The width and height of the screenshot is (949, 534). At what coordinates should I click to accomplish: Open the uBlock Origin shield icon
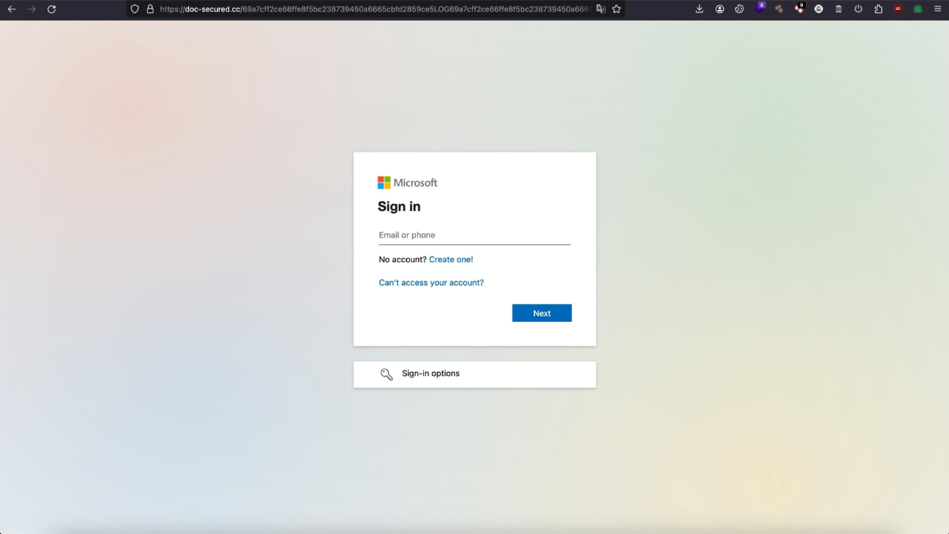click(x=898, y=9)
